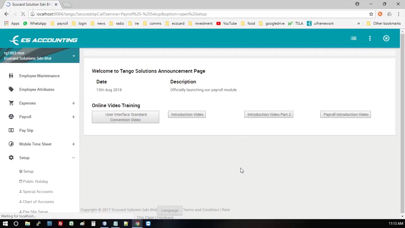Open the WhatsApp bookmark
This screenshot has width=405, height=228.
pos(34,23)
